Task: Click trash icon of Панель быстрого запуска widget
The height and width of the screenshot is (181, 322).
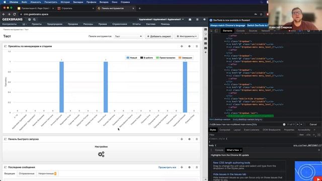Action: [x=197, y=139]
